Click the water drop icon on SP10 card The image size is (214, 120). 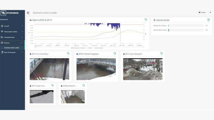(x=30, y=86)
